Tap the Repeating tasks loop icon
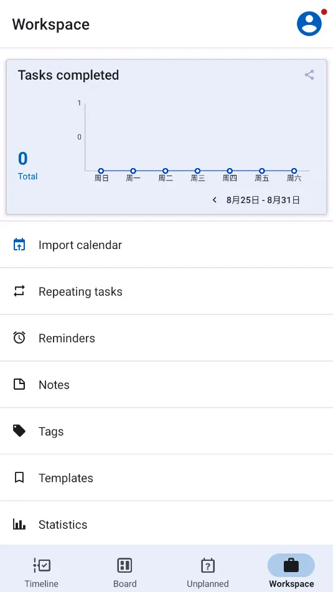Image resolution: width=333 pixels, height=592 pixels. point(19,291)
